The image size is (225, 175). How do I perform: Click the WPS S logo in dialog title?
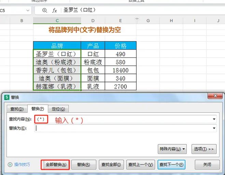[x=7, y=97]
